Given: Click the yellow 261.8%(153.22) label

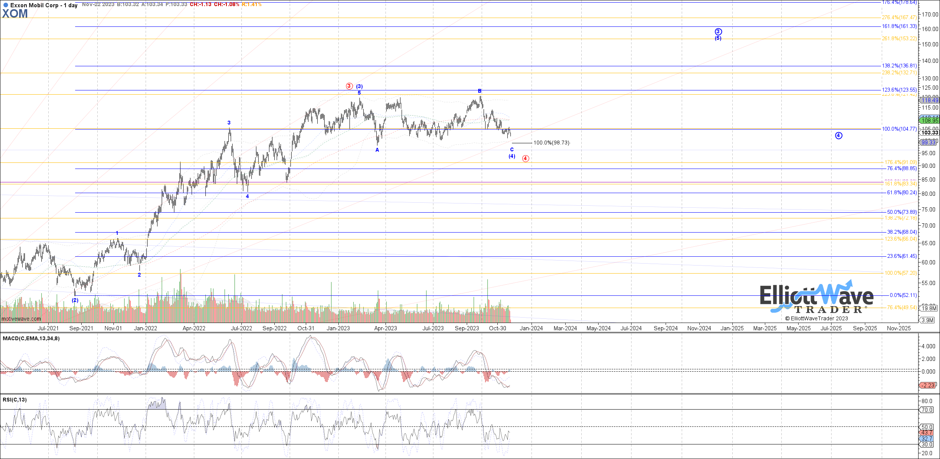Looking at the screenshot, I should [x=899, y=38].
